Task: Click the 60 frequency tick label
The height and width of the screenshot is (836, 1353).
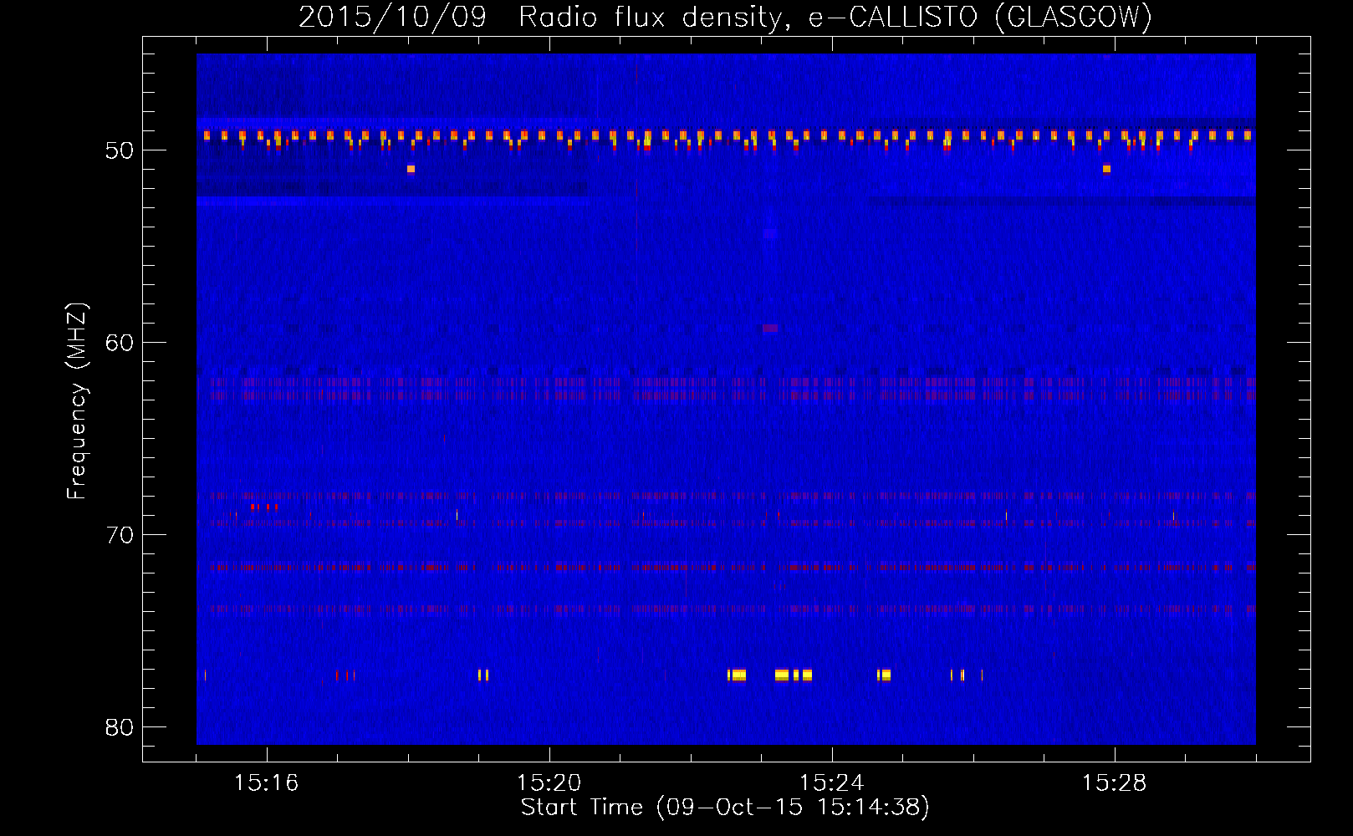Action: [x=120, y=343]
